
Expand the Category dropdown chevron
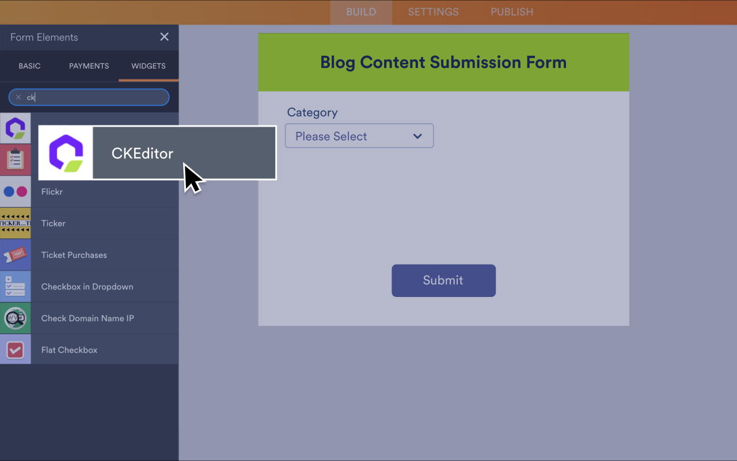tap(417, 136)
